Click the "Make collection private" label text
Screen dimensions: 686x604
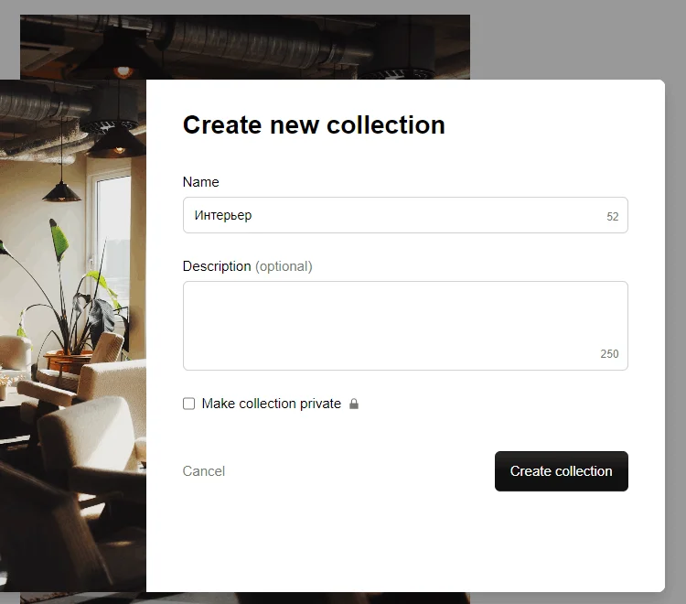[x=271, y=404]
